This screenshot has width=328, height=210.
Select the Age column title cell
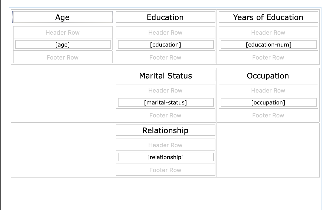(x=63, y=17)
